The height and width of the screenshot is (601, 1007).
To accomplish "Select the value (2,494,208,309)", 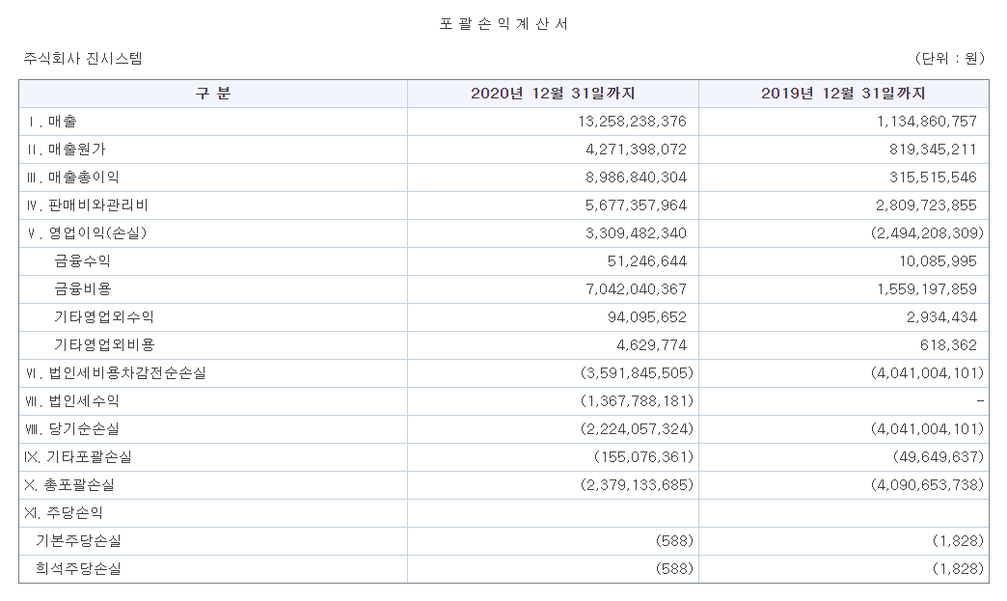I will click(x=927, y=233).
